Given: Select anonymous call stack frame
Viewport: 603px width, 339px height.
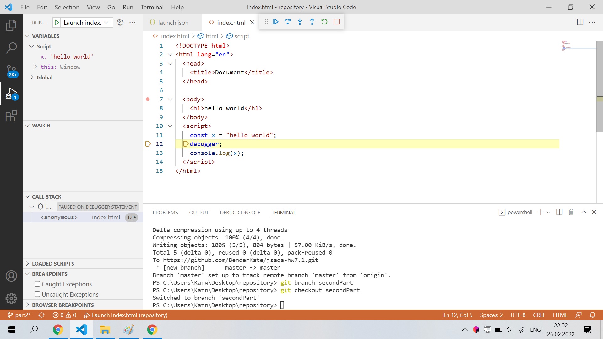Looking at the screenshot, I should (83, 217).
